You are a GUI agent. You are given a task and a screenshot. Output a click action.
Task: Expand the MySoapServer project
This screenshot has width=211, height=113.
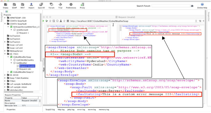click(5, 51)
